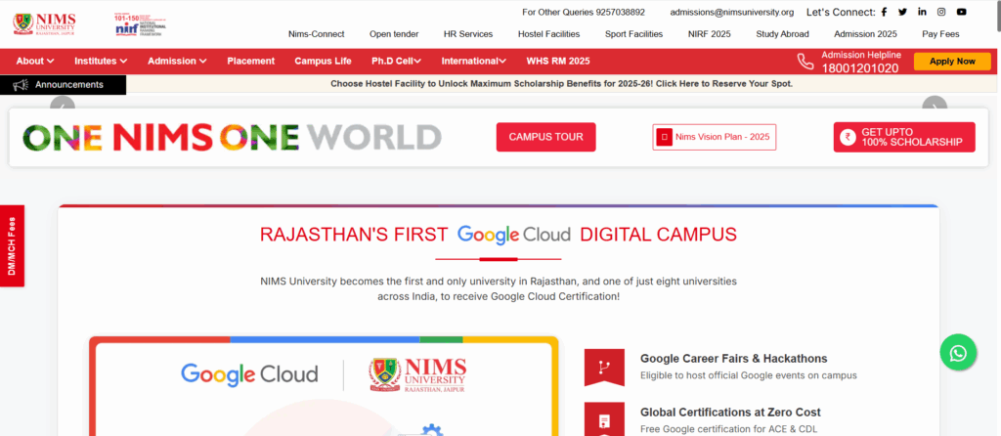Open the YouTube social icon

point(961,12)
